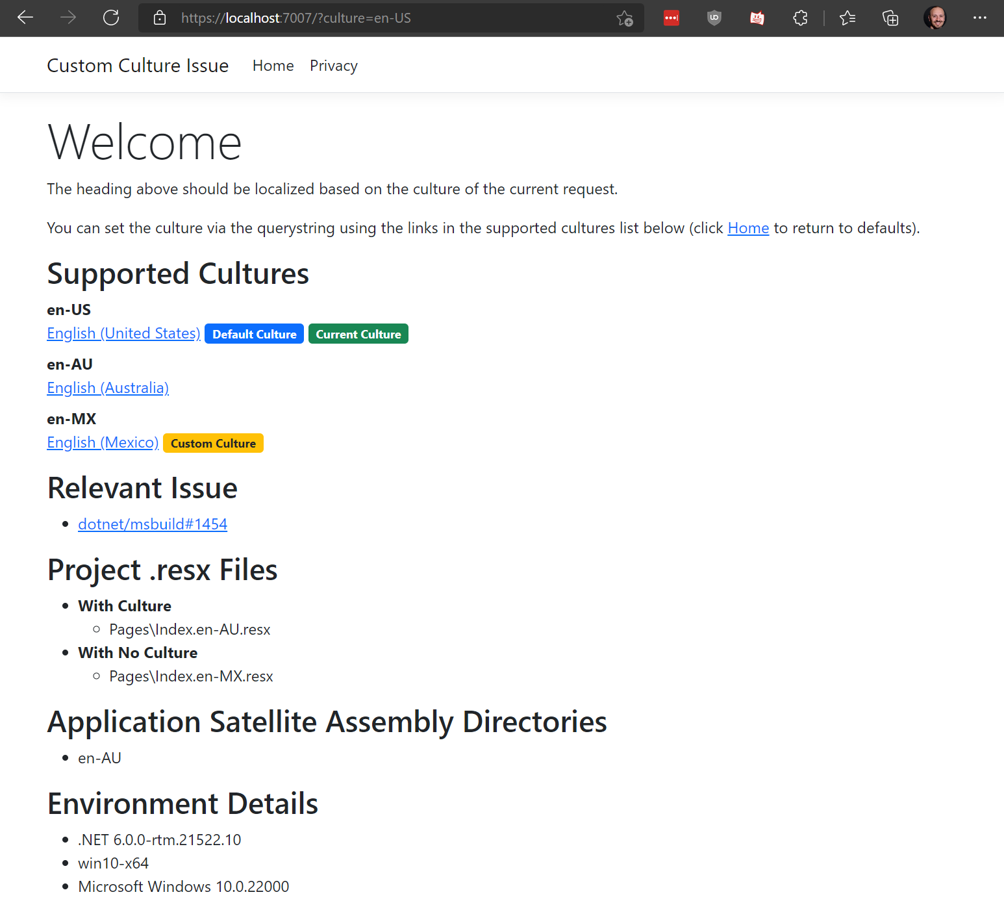Screen dimensions: 1004x914
Task: Select English (United States) culture link
Action: click(123, 333)
